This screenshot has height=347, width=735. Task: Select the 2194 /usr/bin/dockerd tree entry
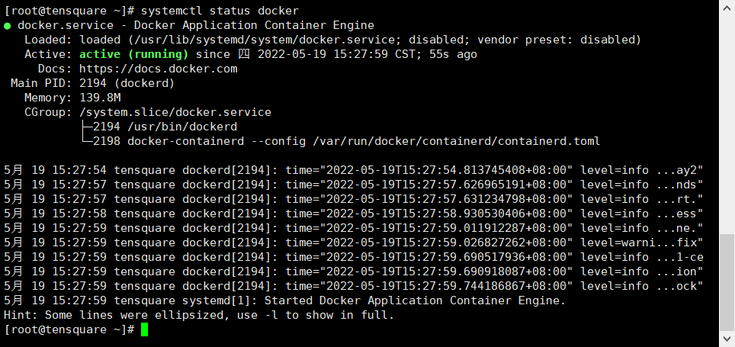coord(165,127)
